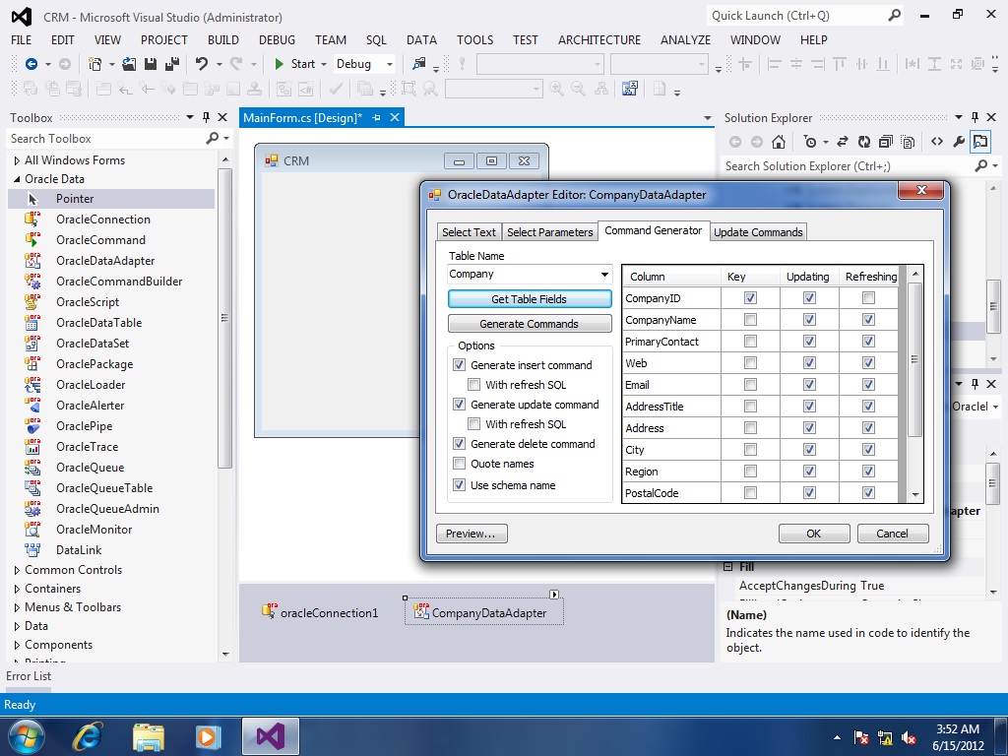The image size is (1008, 756).
Task: Choose OracleDataSet toolbox component
Action: pyautogui.click(x=93, y=344)
